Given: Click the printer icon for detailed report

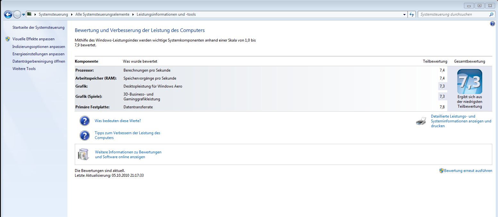Looking at the screenshot, I should pos(421,121).
